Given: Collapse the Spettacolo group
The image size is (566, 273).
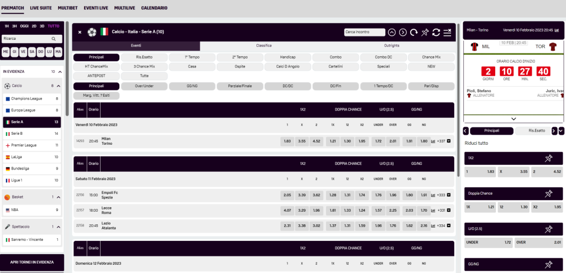Looking at the screenshot, I should click(x=59, y=227).
